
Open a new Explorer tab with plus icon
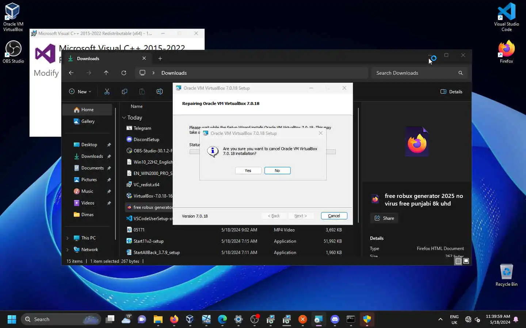(x=160, y=58)
